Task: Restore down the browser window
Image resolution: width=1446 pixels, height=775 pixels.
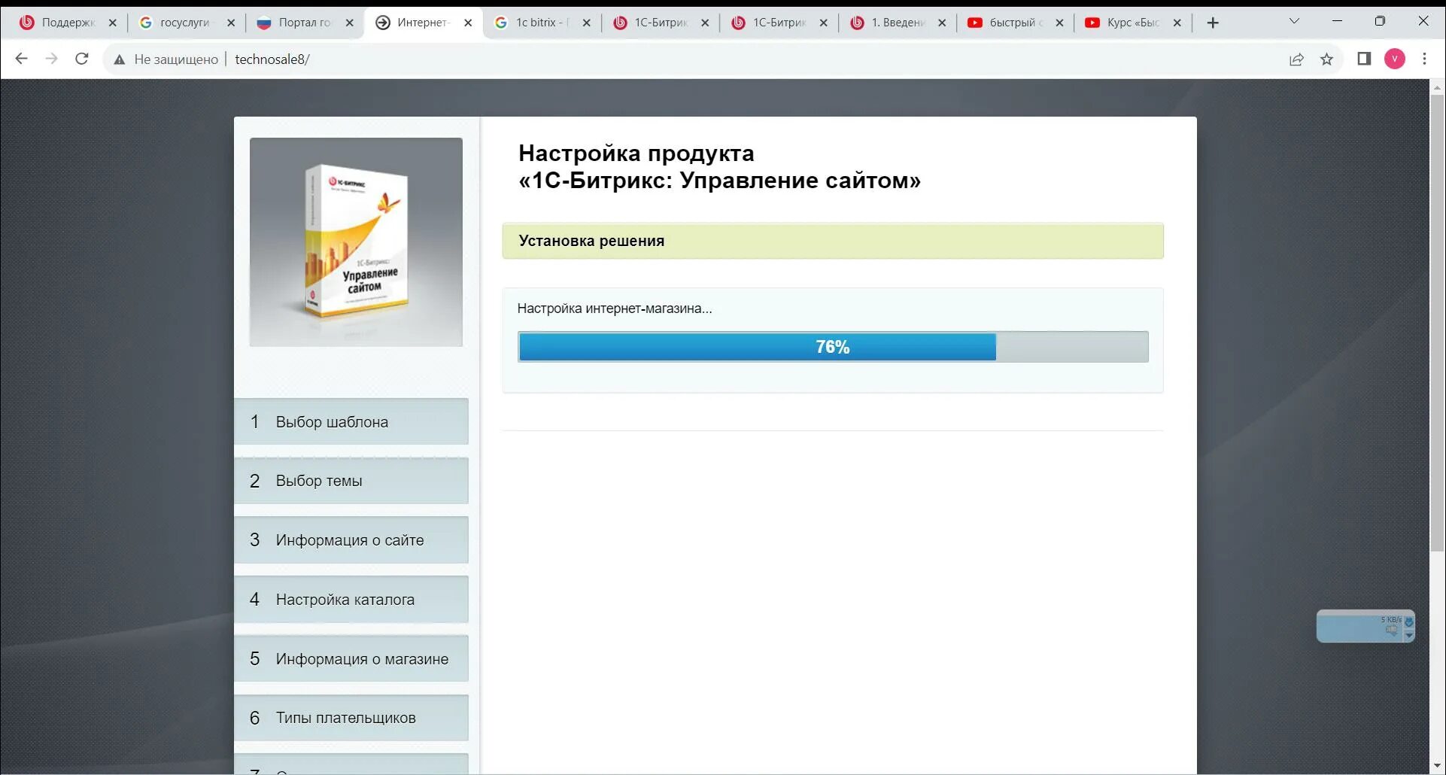Action: coord(1380,21)
